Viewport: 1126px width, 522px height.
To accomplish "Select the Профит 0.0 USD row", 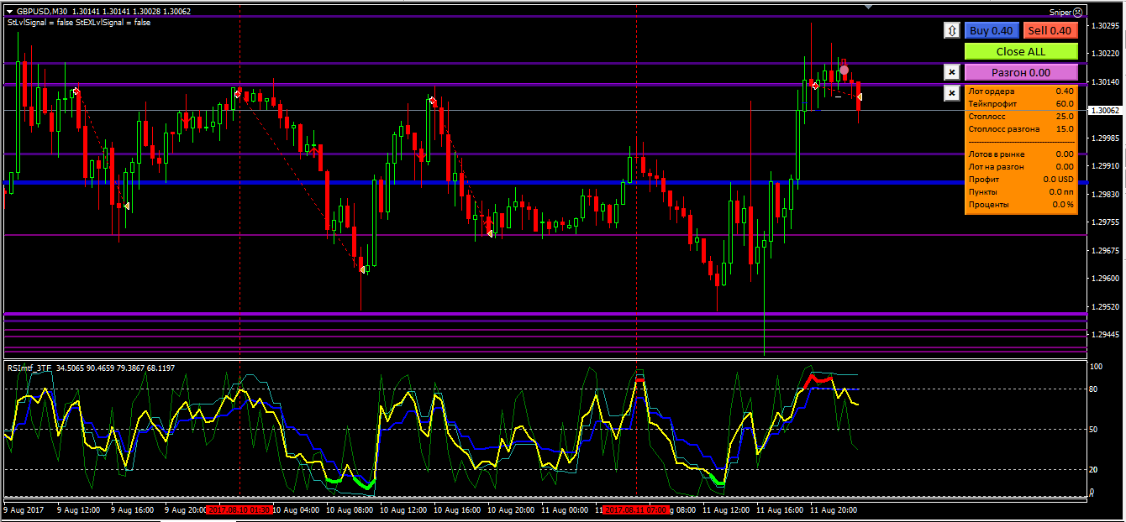I will pos(1021,179).
